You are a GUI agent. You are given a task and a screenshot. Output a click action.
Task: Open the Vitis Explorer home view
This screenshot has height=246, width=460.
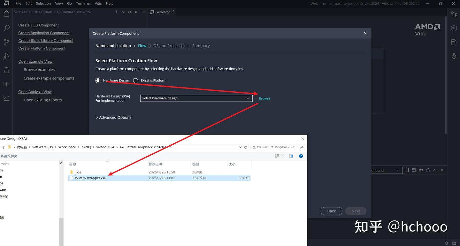[x=6, y=14]
